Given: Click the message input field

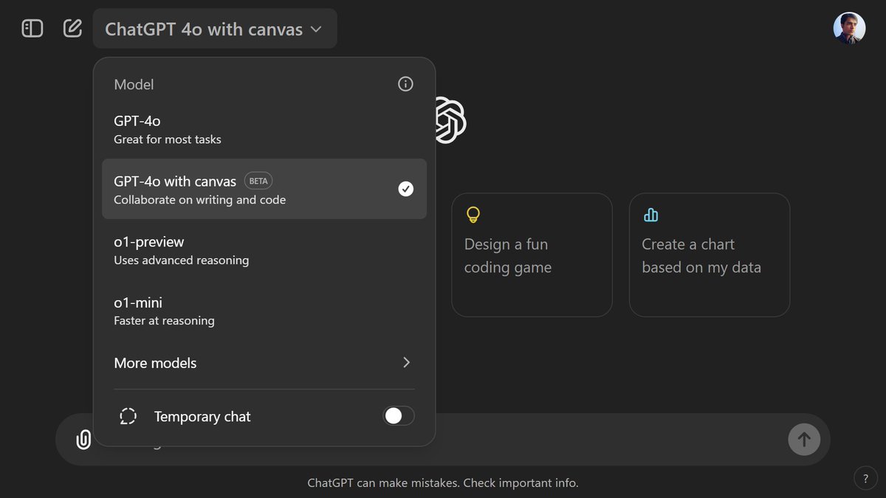Looking at the screenshot, I should [443, 440].
